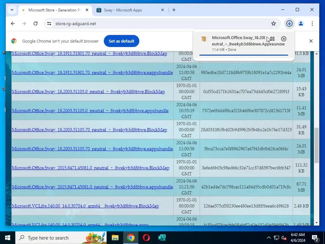Download Sway 18.2003.51105.70 eappxbundle file

point(92,149)
